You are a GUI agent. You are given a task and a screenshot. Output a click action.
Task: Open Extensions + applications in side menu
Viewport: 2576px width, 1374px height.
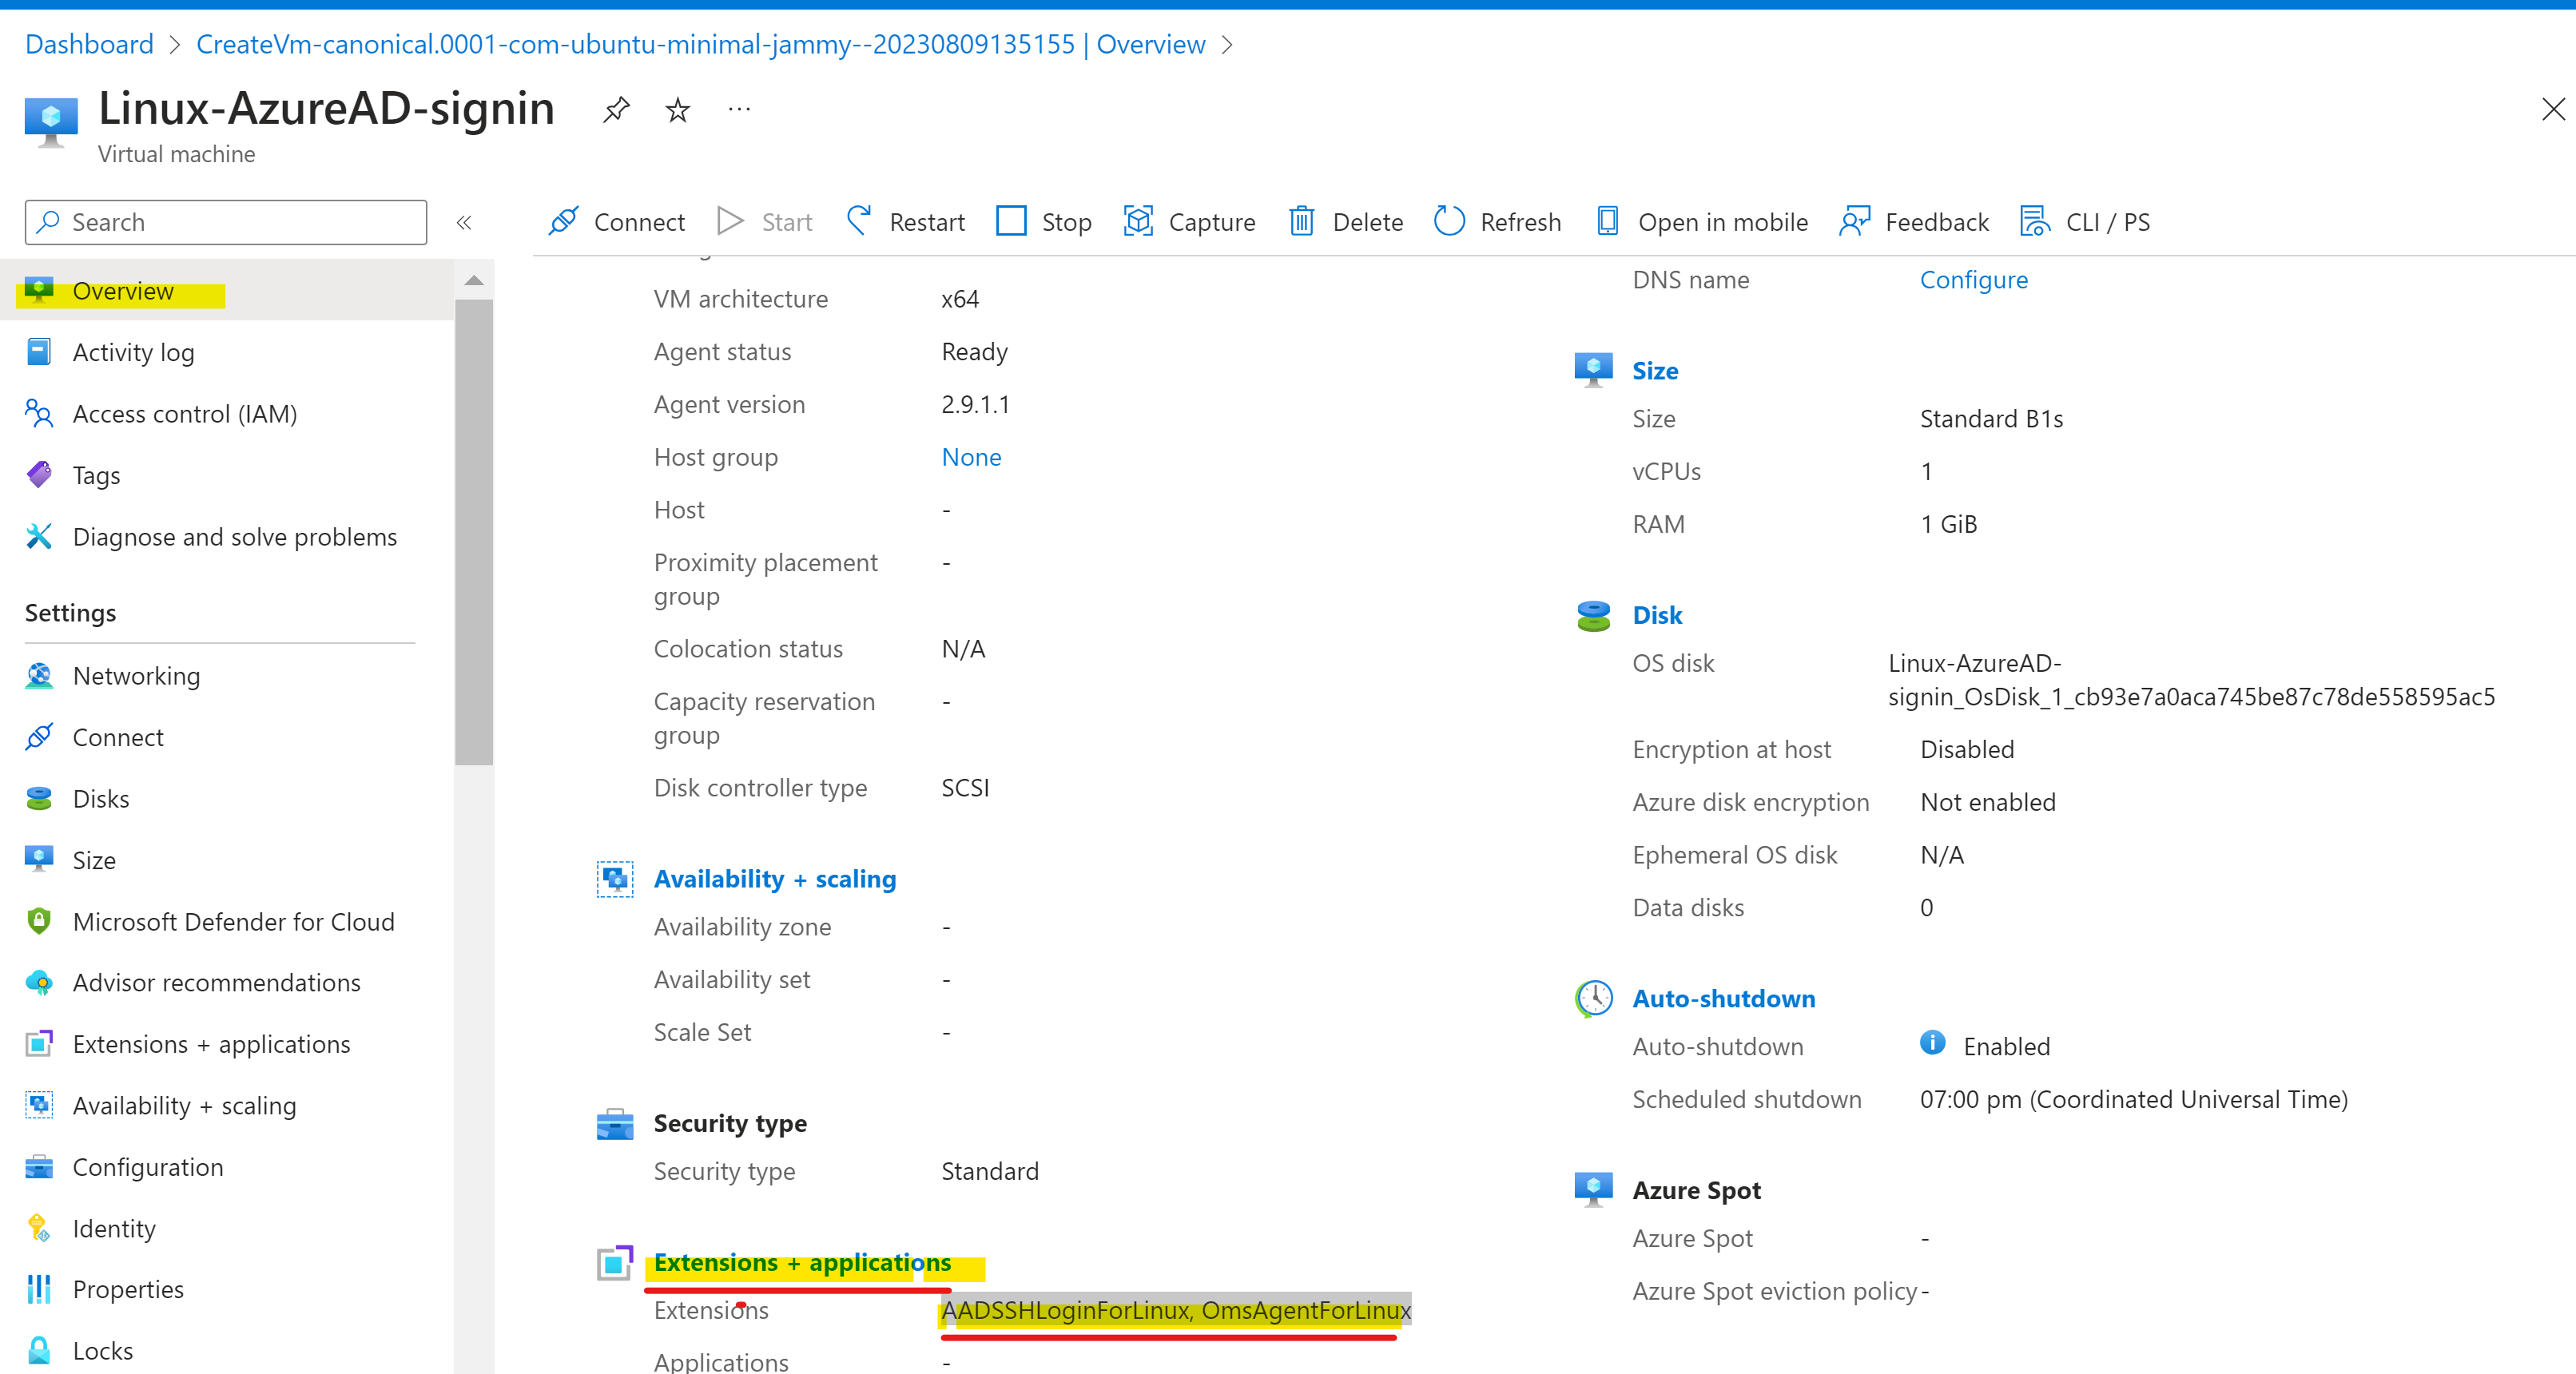pos(227,1044)
